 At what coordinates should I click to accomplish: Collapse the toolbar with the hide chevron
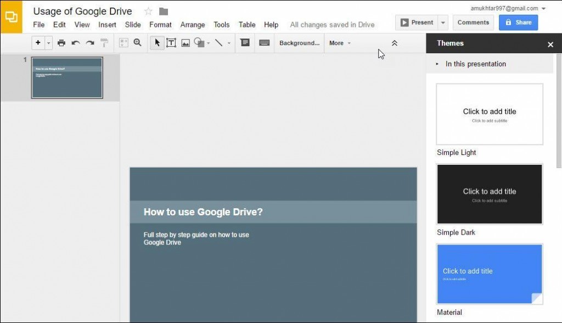click(x=394, y=43)
